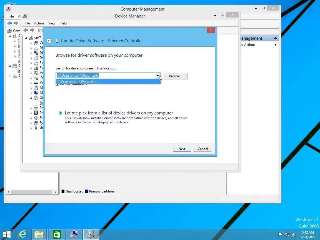Open the Device Manager View menu

click(x=52, y=23)
